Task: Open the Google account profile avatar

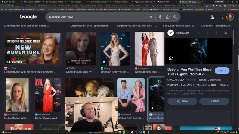Action: [230, 17]
